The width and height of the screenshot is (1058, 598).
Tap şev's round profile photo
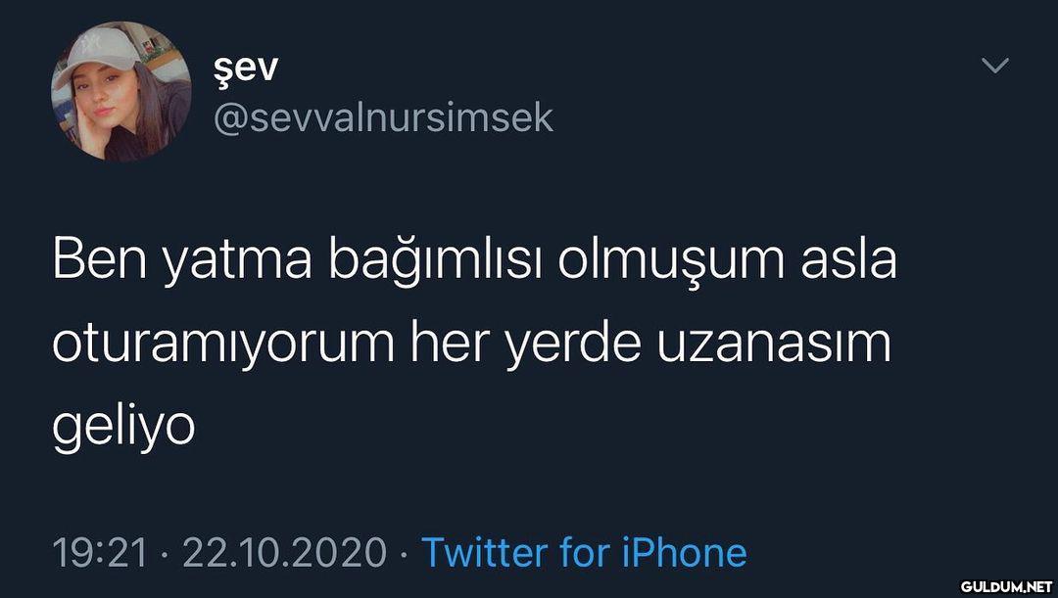[120, 91]
